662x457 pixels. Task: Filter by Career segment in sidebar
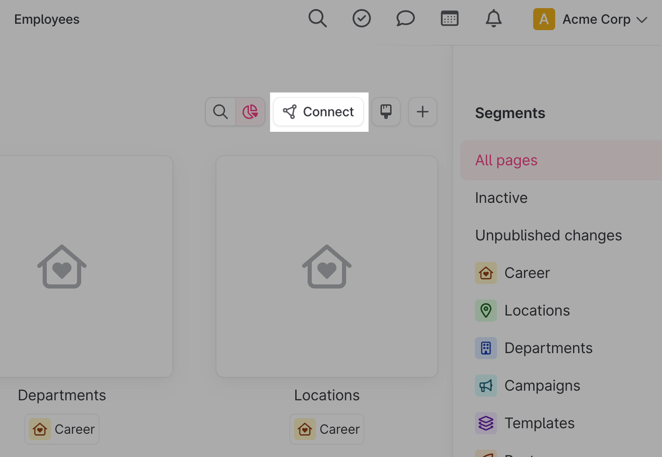pyautogui.click(x=526, y=273)
